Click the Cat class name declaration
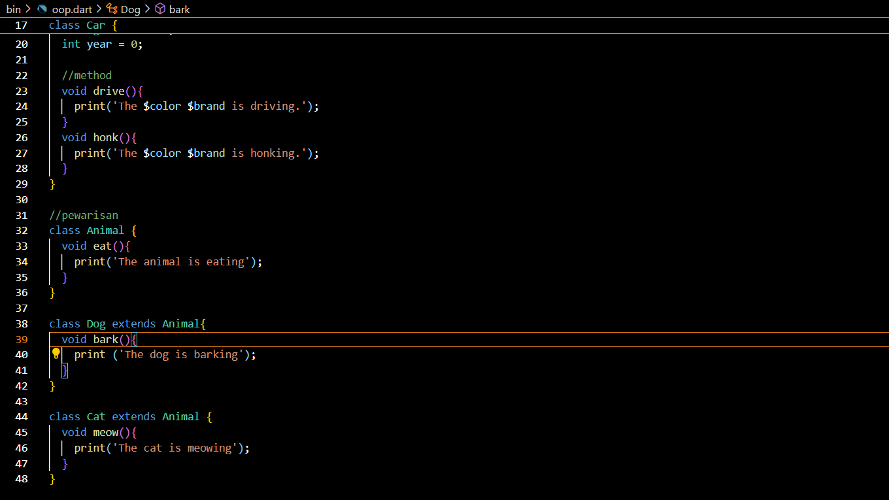Screen dimensions: 889x500 [96, 417]
